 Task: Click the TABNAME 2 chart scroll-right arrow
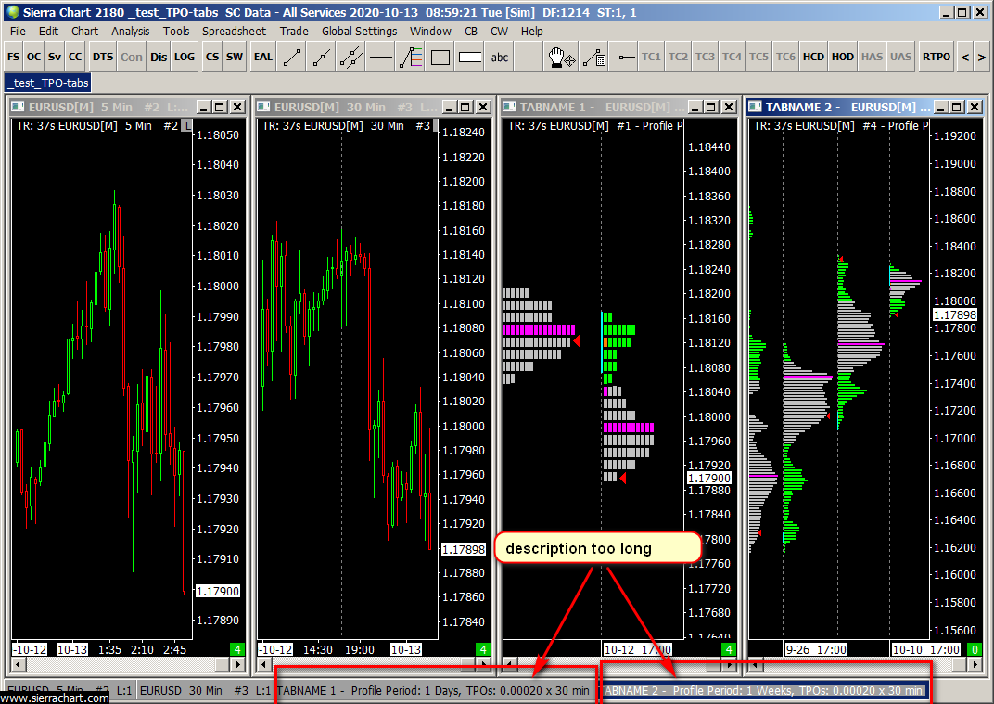975,665
